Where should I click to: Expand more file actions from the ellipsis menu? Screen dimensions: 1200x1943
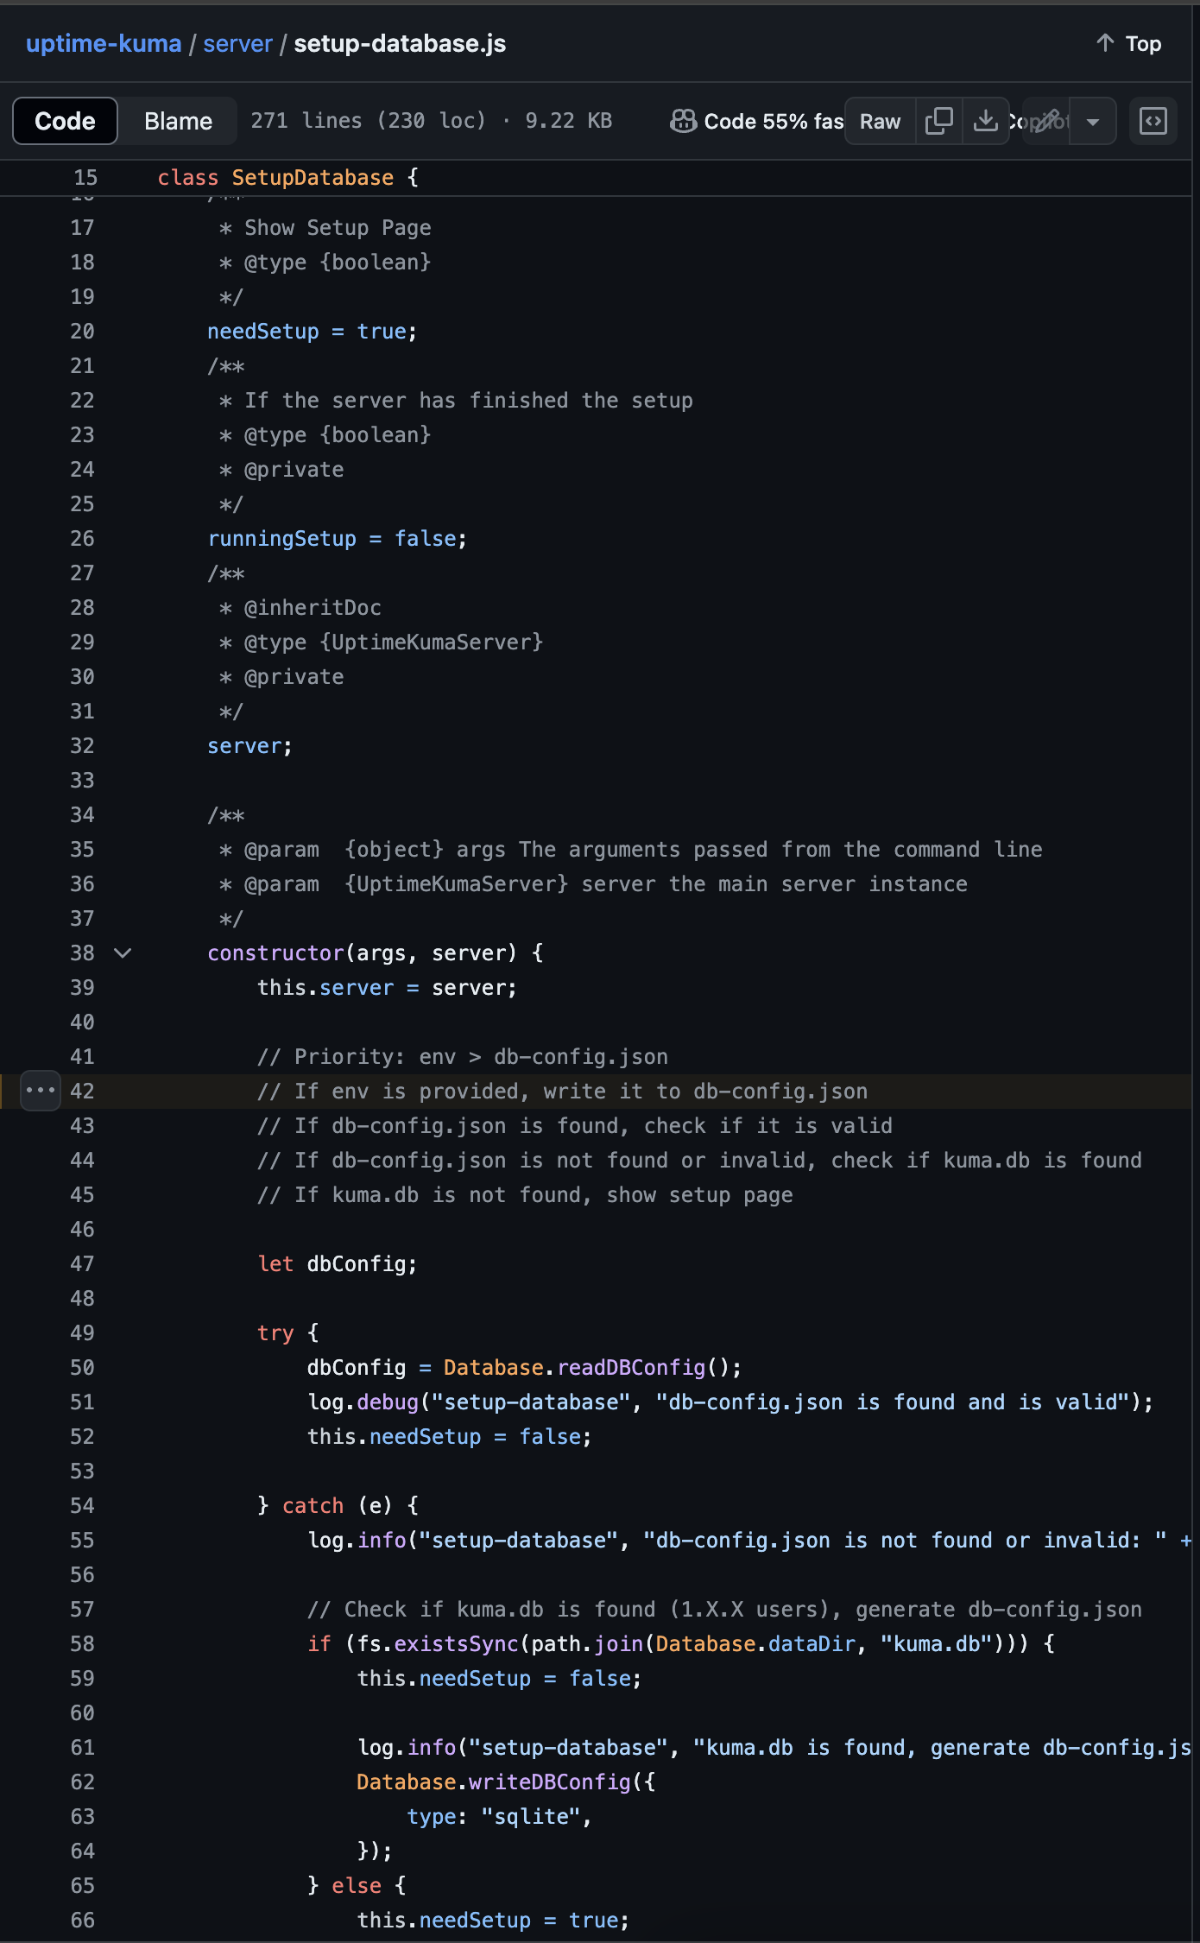pos(39,1091)
